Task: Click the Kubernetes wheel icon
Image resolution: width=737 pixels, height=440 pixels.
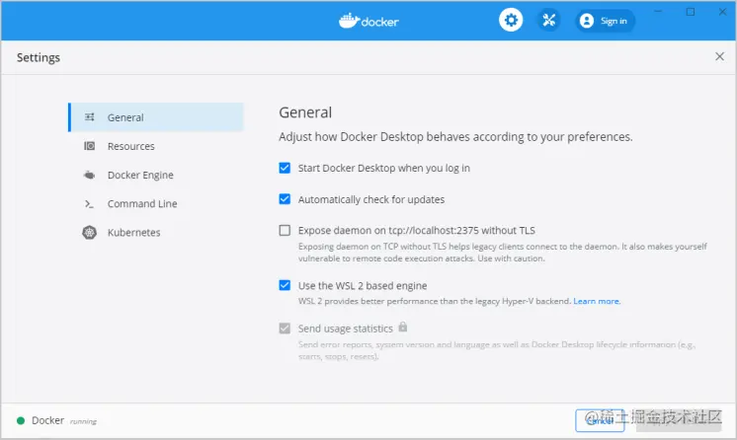Action: pyautogui.click(x=89, y=233)
